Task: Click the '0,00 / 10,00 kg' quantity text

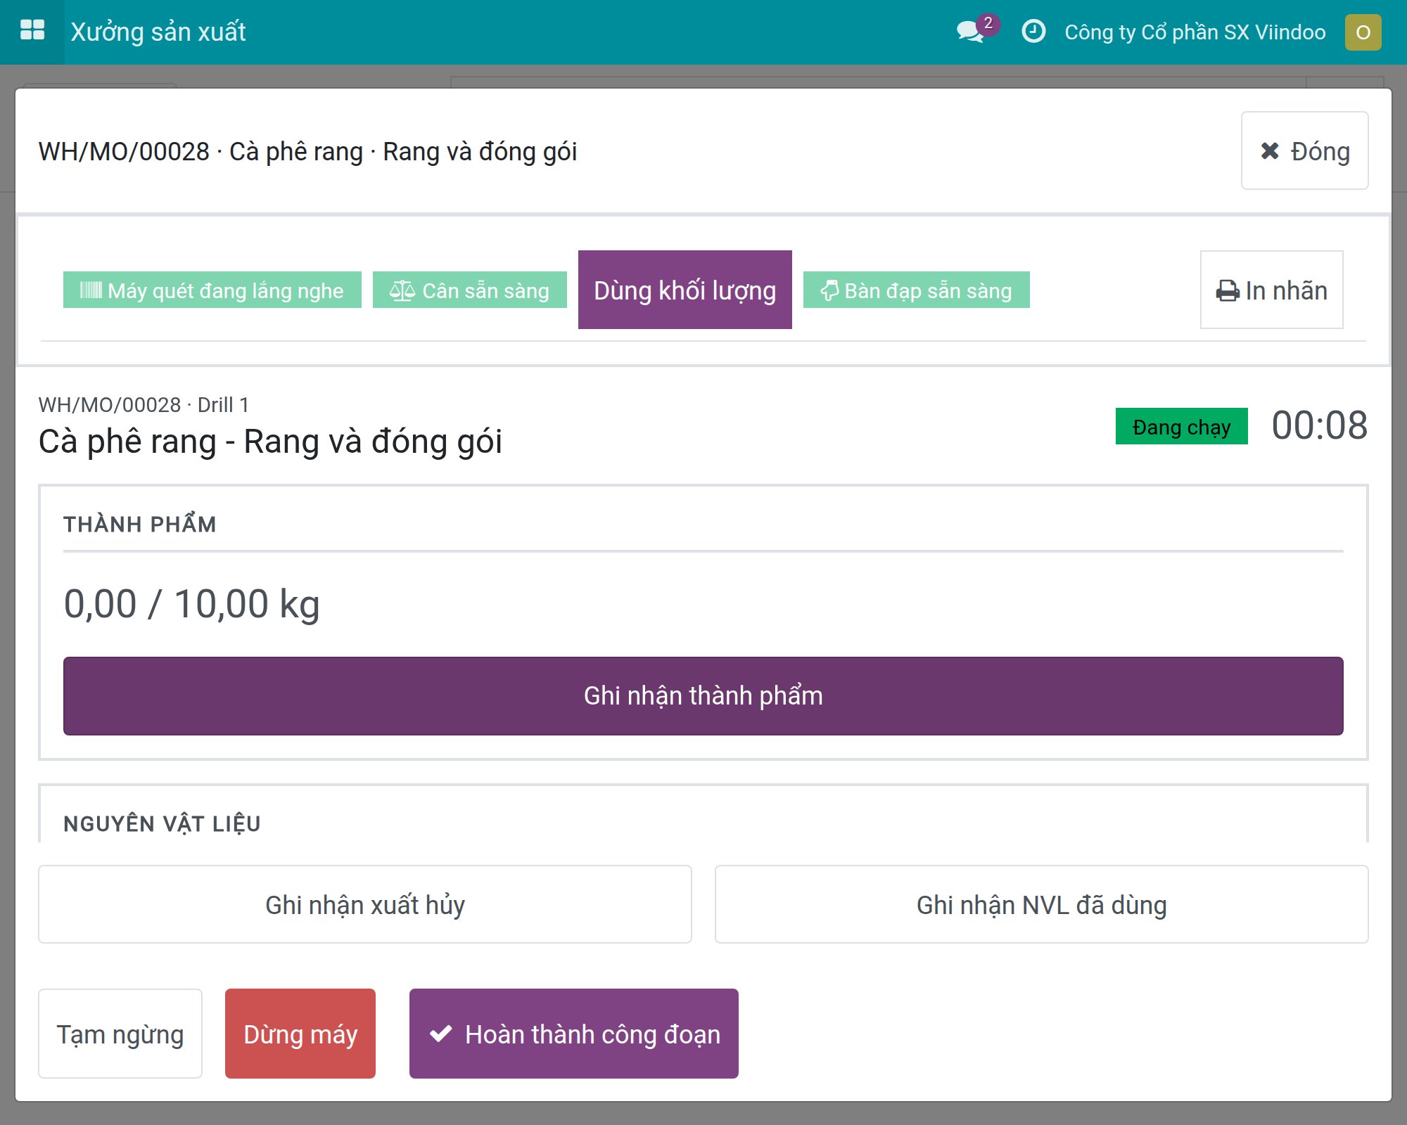Action: coord(191,605)
